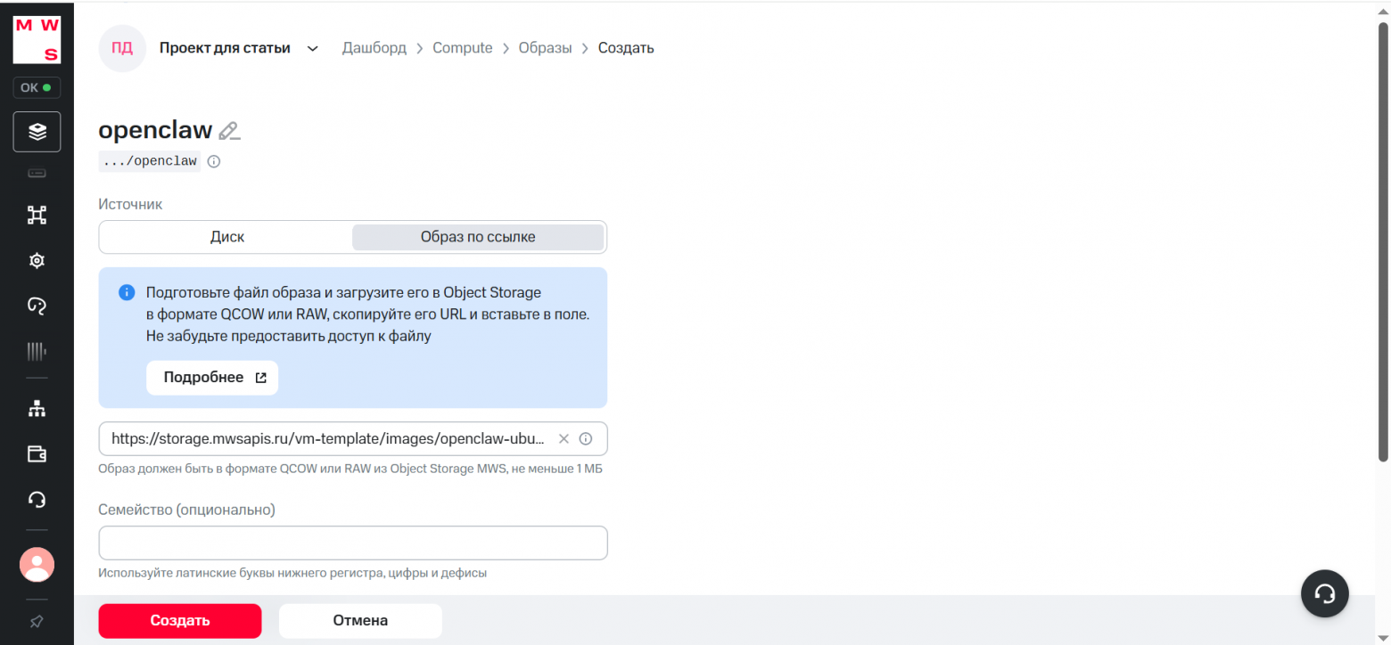Select the Диск source option

coord(226,236)
